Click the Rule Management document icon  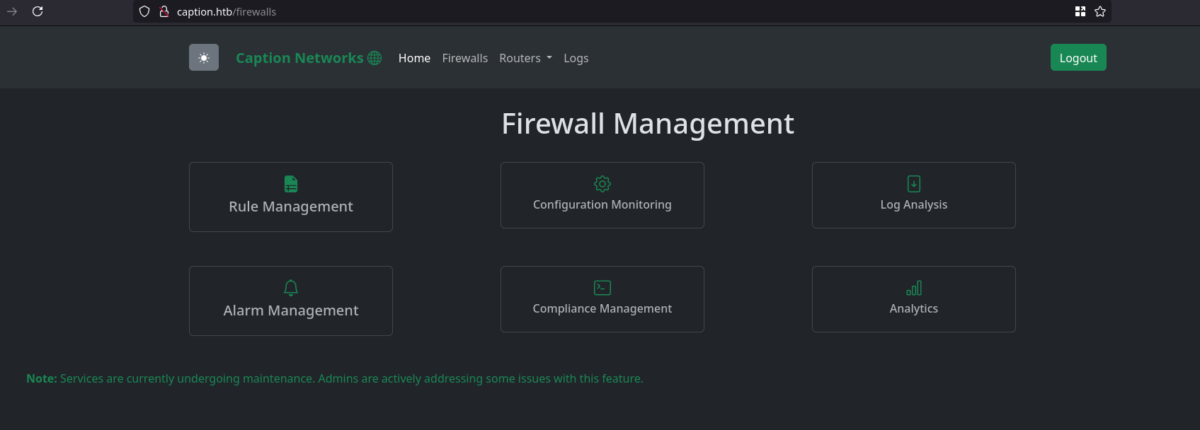pyautogui.click(x=291, y=184)
